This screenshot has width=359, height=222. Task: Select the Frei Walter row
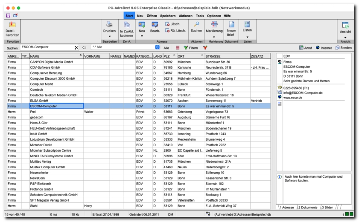point(139,112)
